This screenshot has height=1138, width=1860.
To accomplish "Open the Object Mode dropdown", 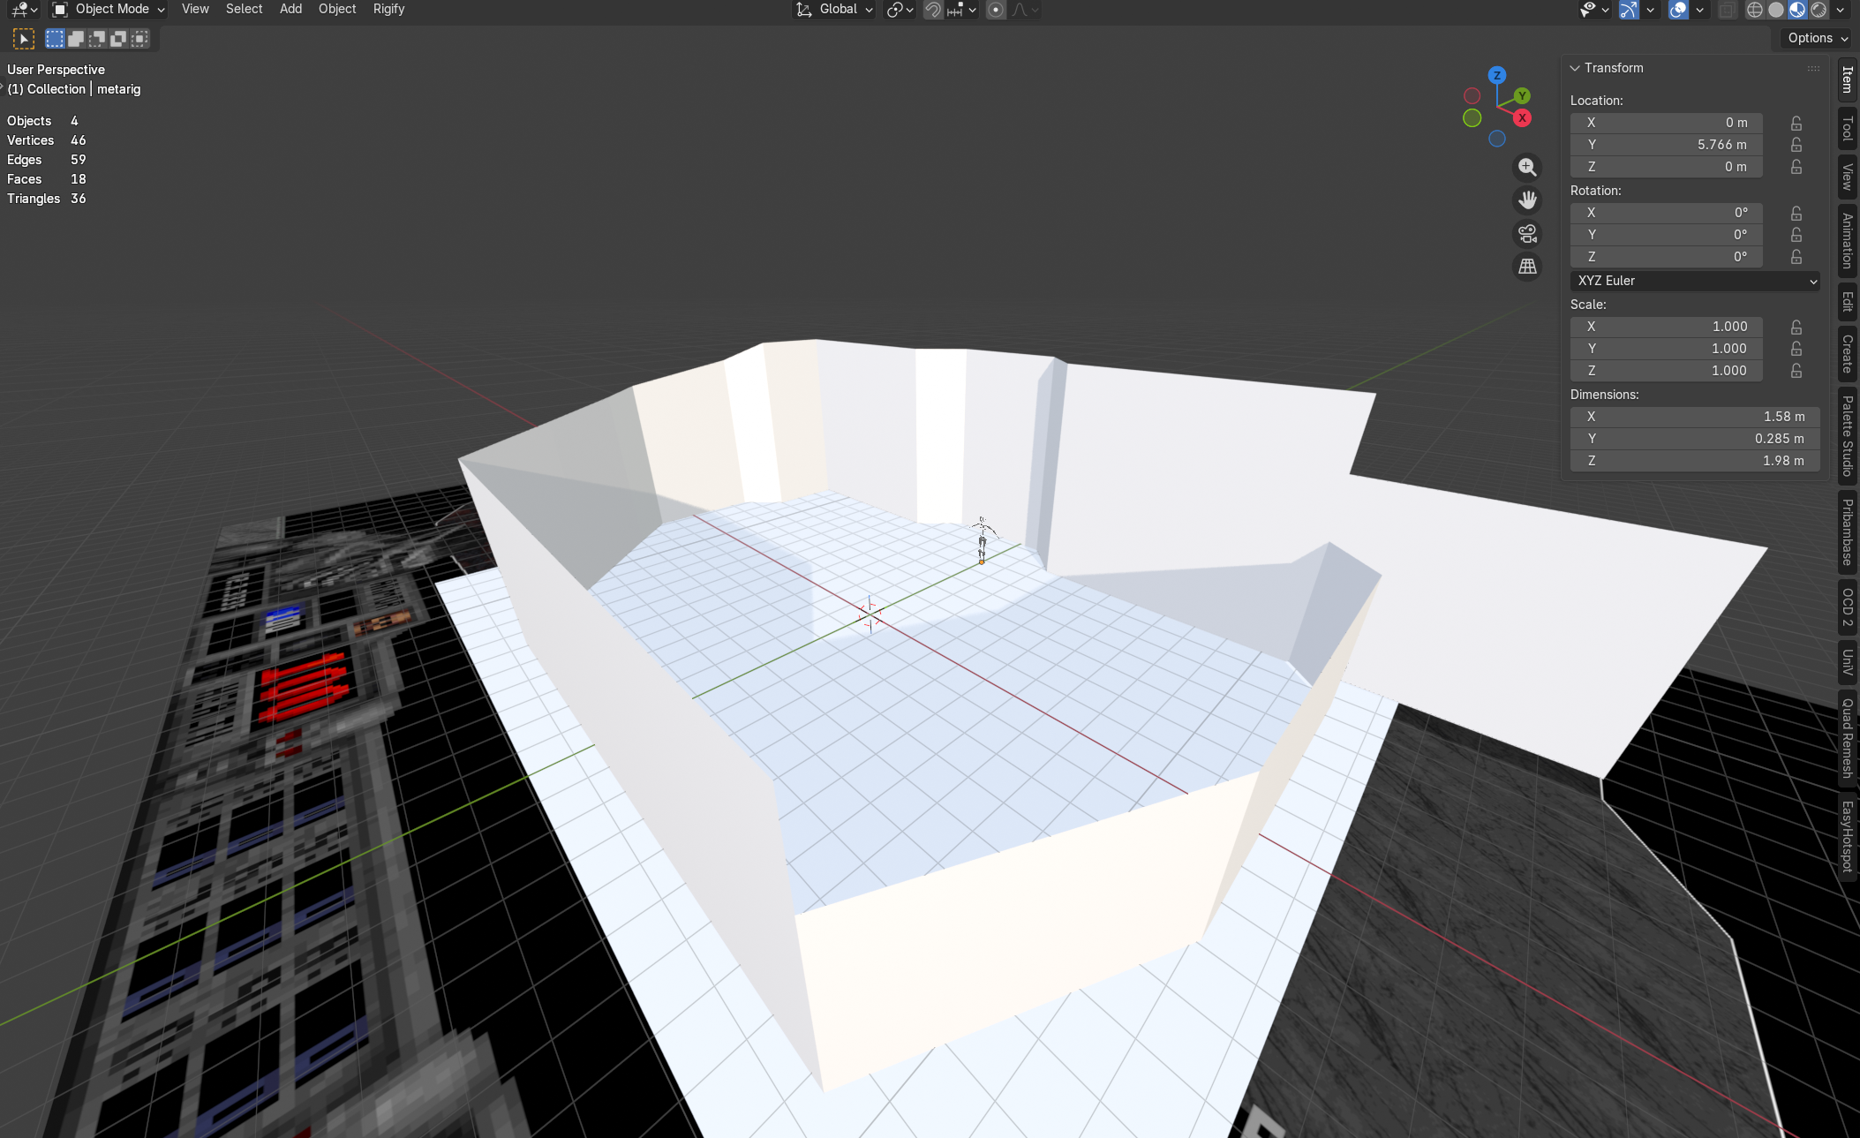I will [109, 9].
